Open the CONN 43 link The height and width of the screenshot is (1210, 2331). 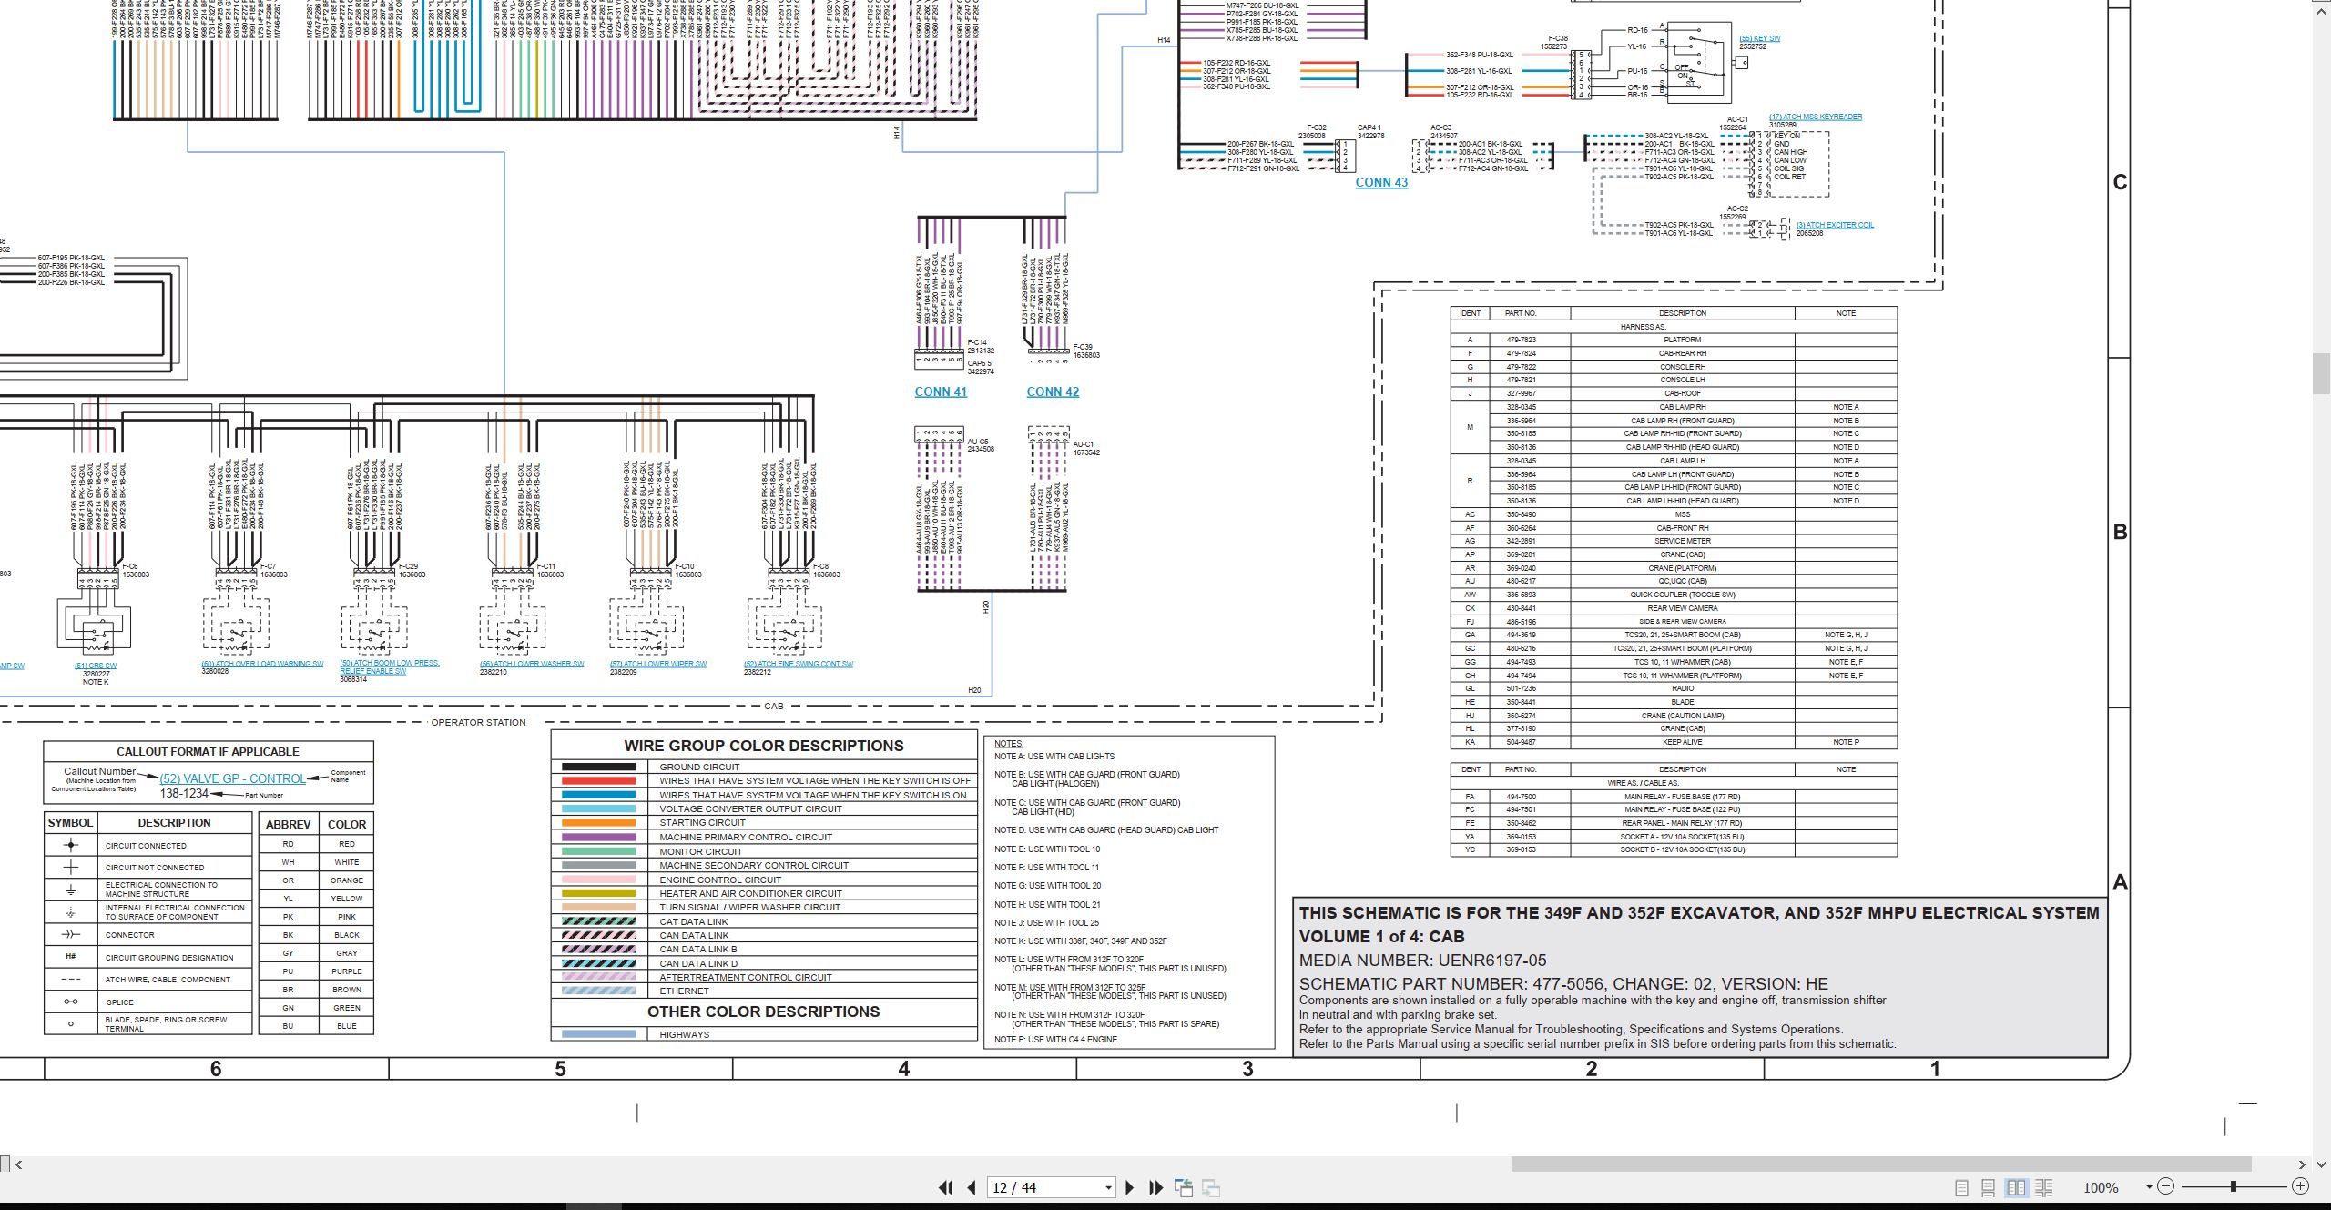pos(1381,182)
